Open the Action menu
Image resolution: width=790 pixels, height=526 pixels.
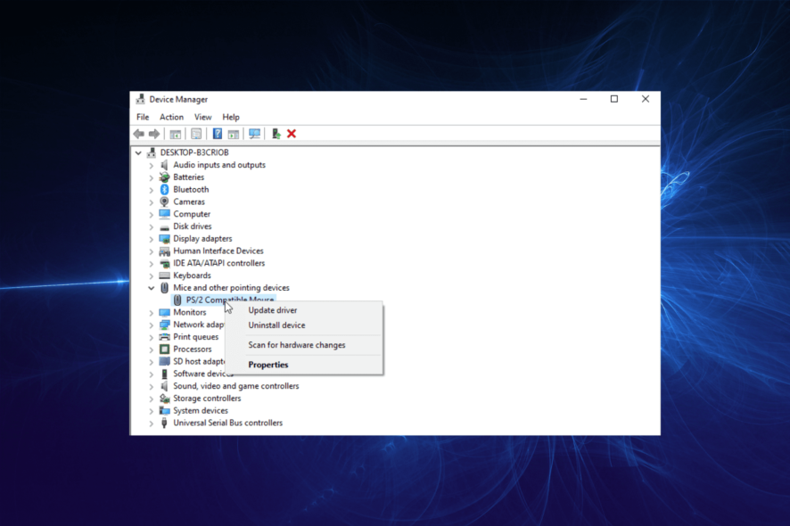pos(171,117)
